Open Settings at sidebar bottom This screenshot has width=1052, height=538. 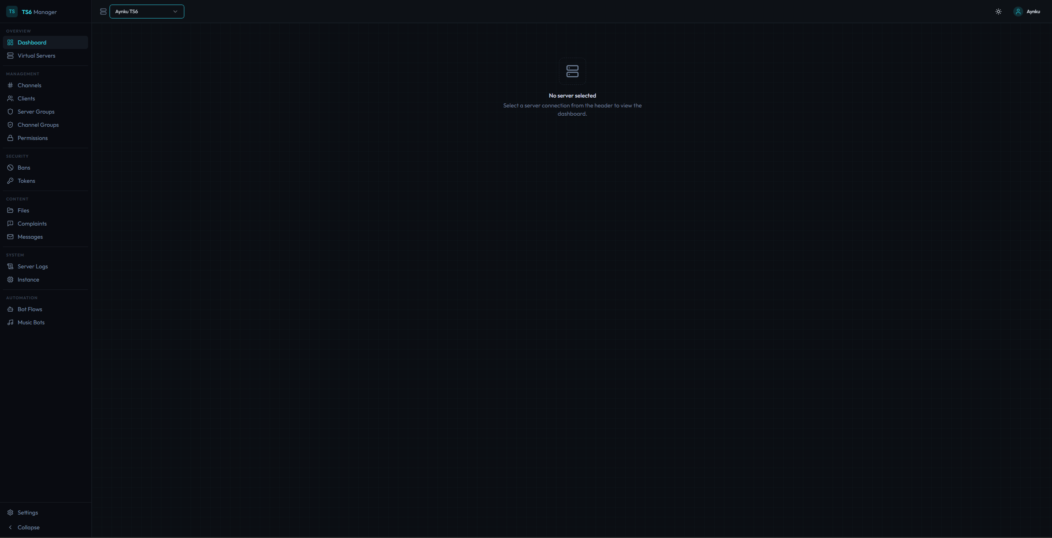(x=28, y=512)
